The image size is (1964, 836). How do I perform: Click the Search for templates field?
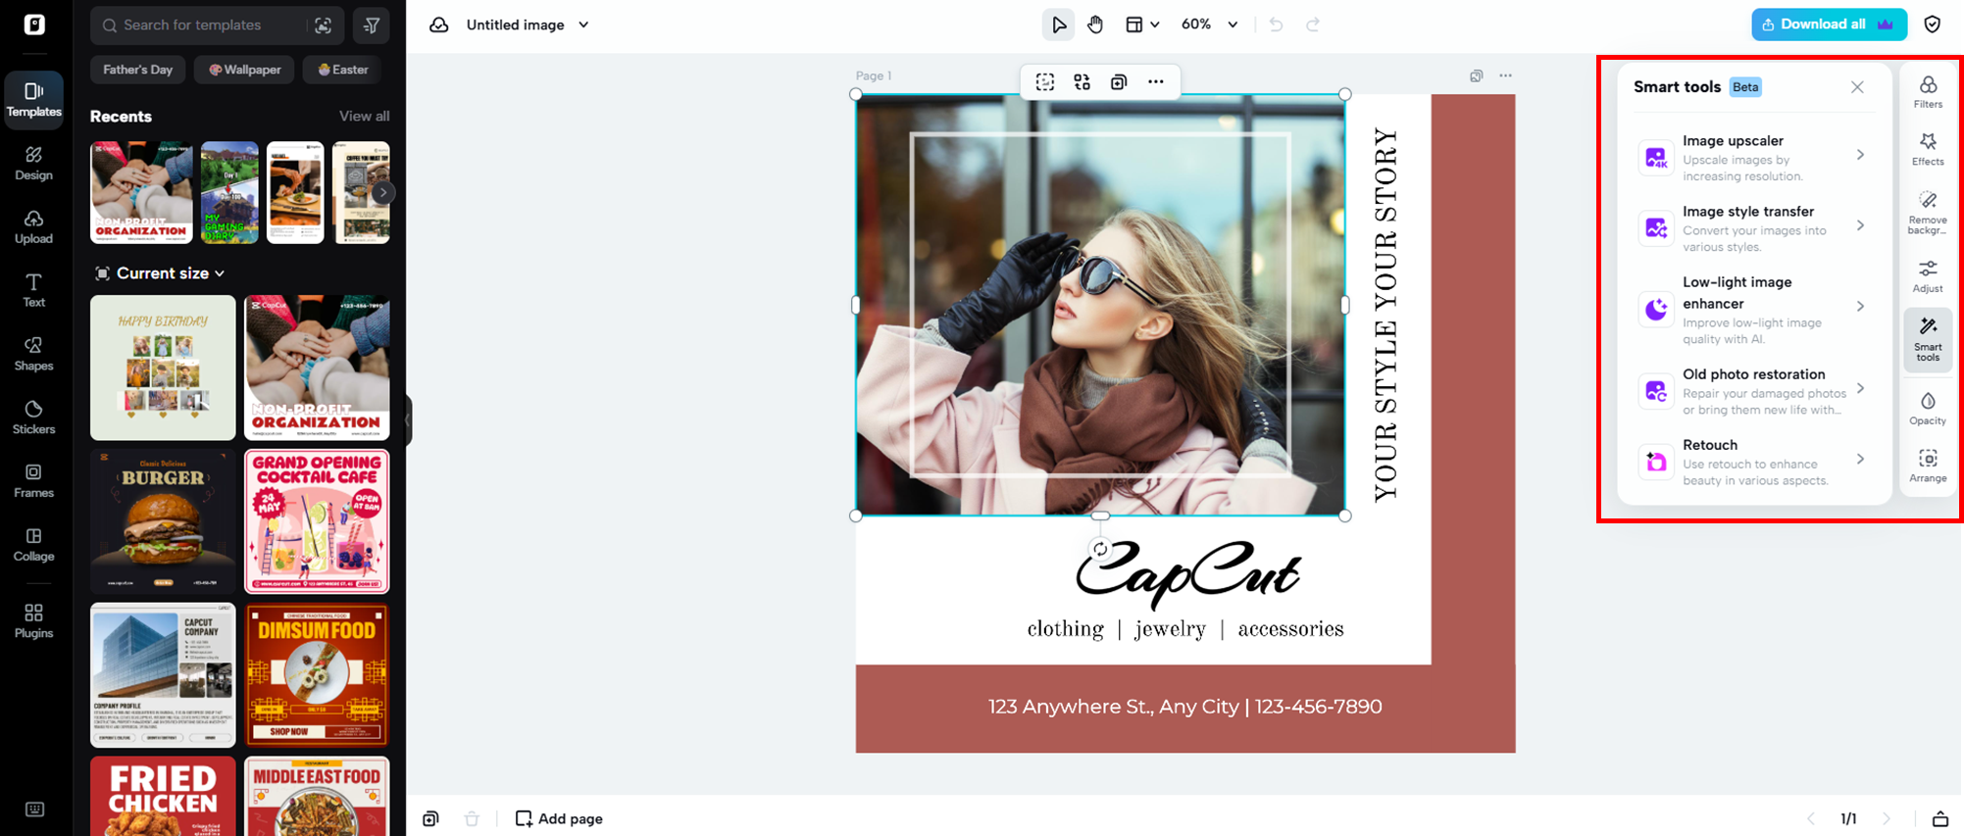point(203,25)
